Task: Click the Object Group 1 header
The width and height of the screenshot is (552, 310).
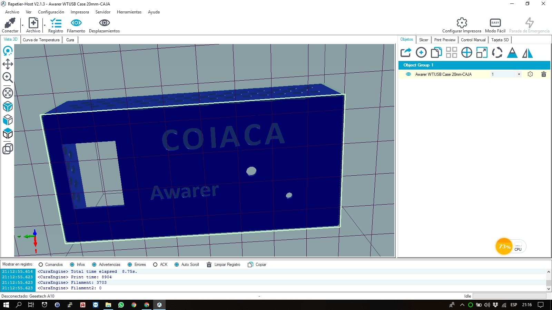Action: (x=474, y=65)
